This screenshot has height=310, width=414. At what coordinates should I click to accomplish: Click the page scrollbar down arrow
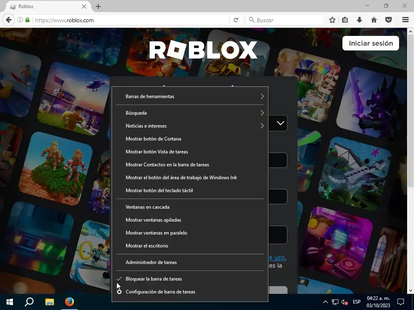(411, 291)
